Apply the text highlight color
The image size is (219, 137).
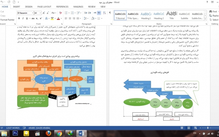coord(52,18)
